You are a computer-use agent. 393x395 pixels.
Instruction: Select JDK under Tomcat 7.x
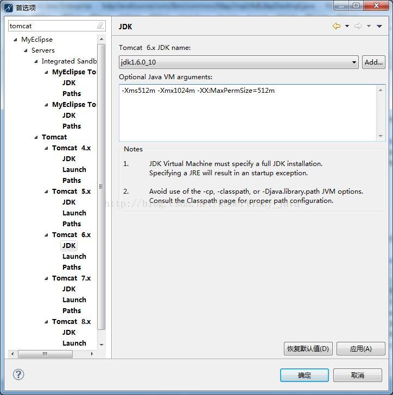69,289
